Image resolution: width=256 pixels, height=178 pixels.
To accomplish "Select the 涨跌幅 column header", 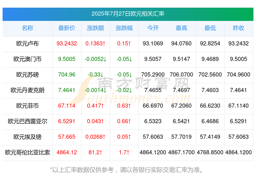I will pyautogui.click(x=124, y=28).
